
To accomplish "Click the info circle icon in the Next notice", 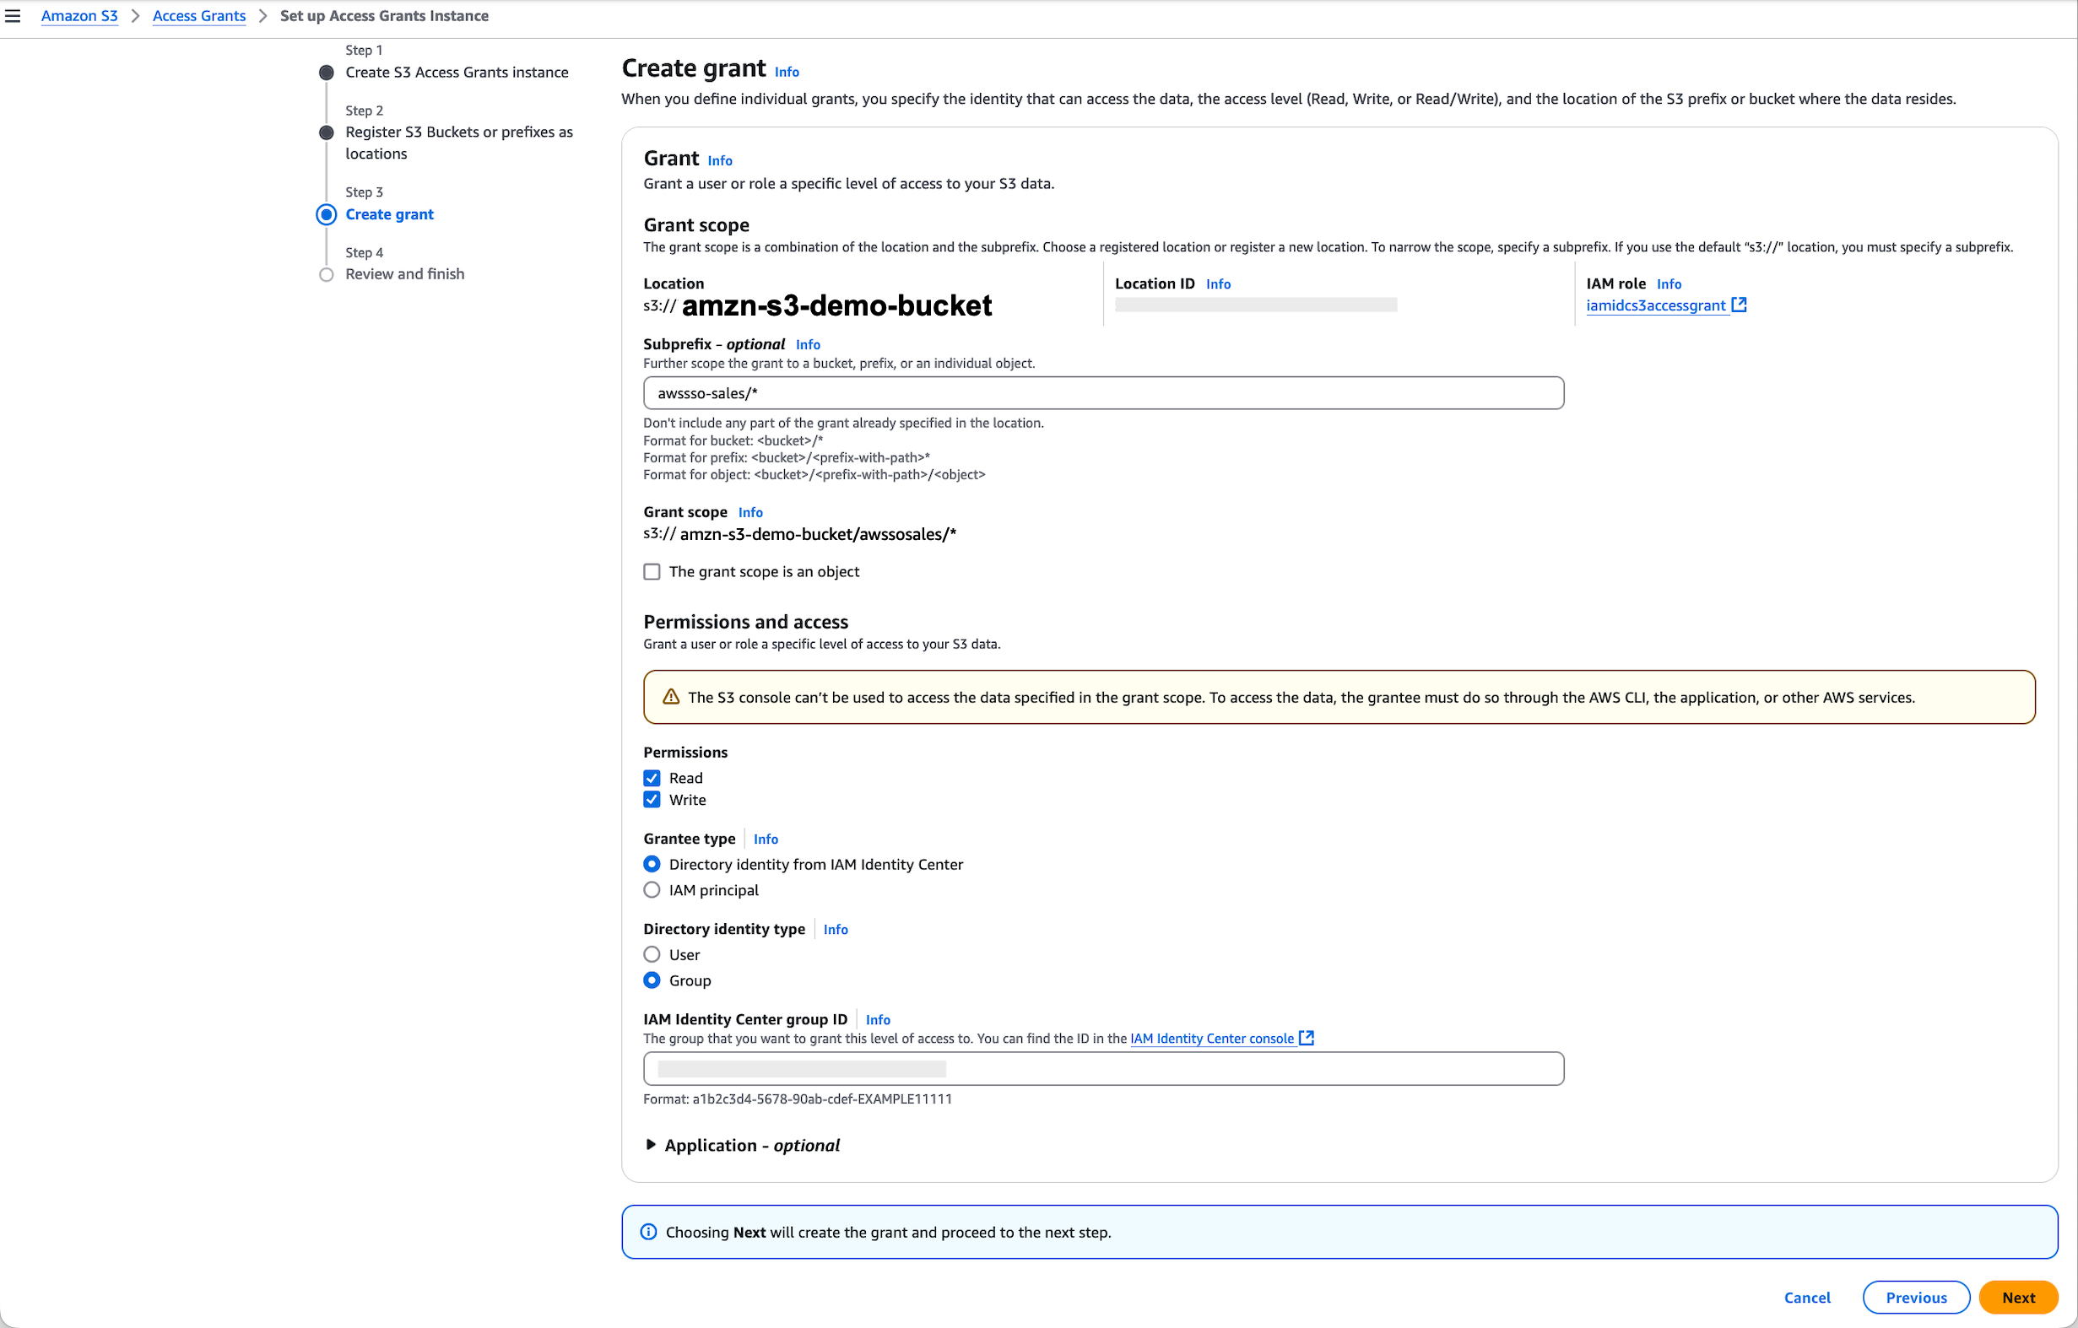I will (648, 1231).
